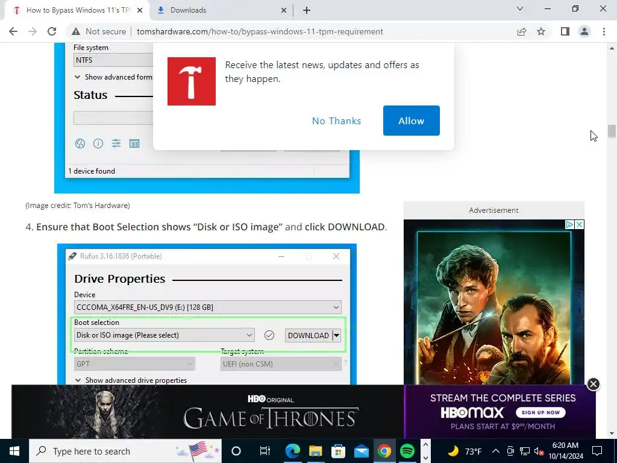617x463 pixels.
Task: Toggle the browser side panel icon
Action: tap(565, 31)
